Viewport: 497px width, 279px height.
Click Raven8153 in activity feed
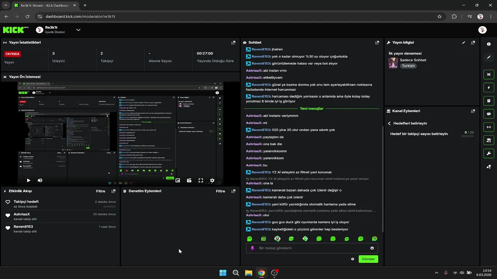click(x=23, y=226)
